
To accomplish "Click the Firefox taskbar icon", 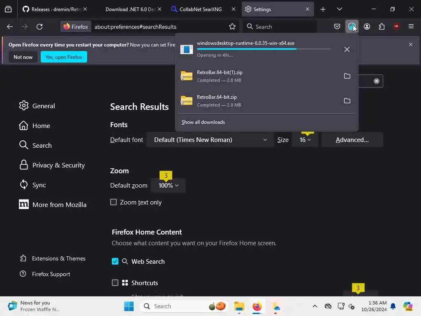I will (x=257, y=306).
